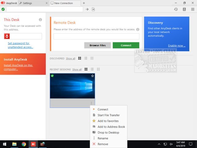Click Show all next to Recent Sessions

77,69
